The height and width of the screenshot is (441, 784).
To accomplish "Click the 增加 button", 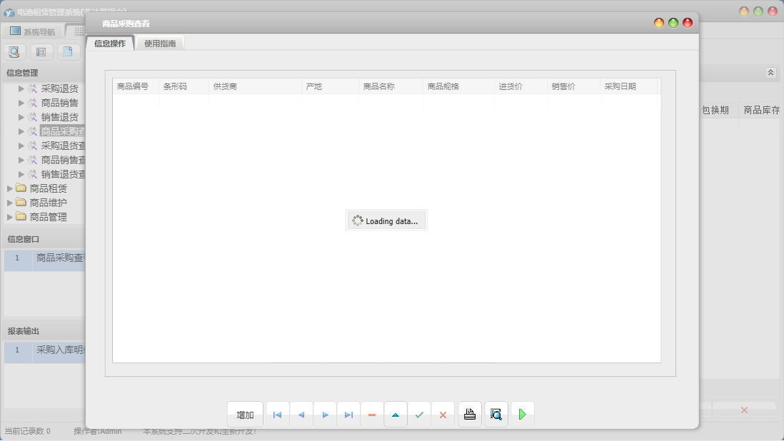I will click(x=245, y=415).
